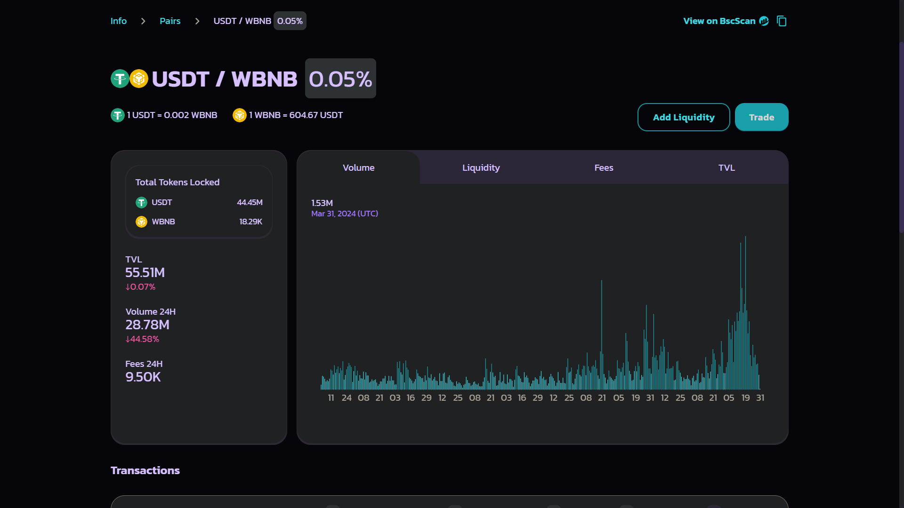Switch to the Liquidity chart tab
904x508 pixels.
point(481,168)
